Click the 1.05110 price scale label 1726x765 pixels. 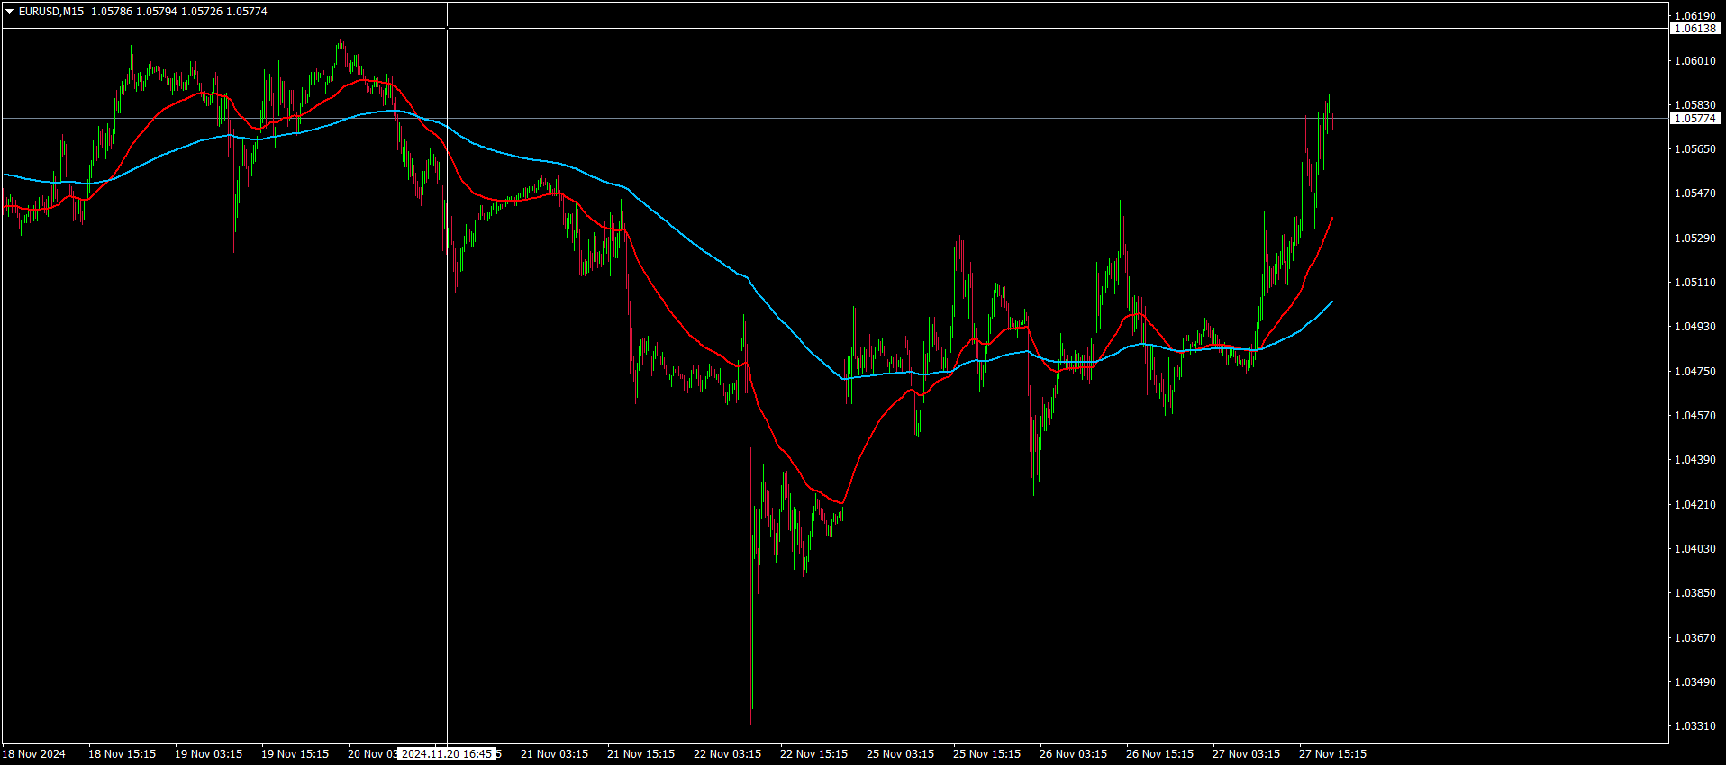point(1695,283)
